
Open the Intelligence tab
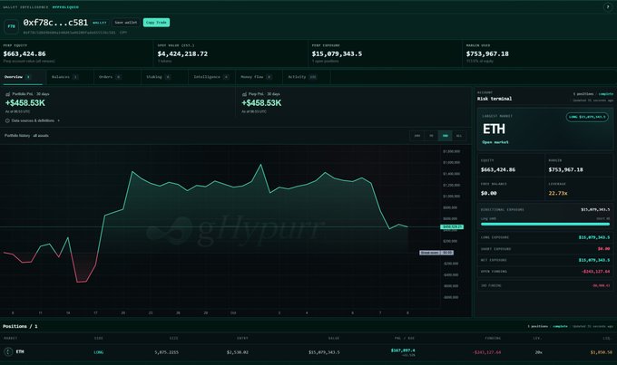(211, 77)
